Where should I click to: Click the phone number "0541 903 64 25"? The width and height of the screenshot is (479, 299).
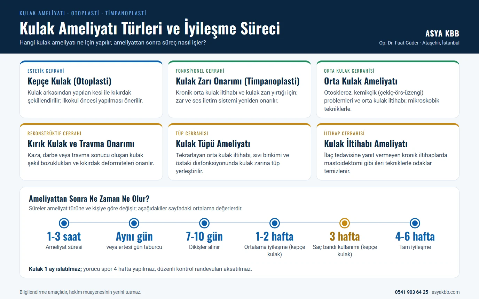click(x=411, y=292)
